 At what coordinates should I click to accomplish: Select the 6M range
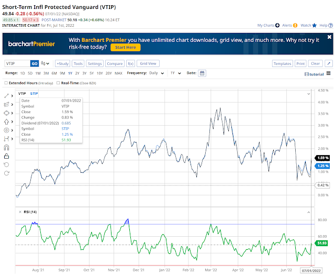click(x=54, y=73)
